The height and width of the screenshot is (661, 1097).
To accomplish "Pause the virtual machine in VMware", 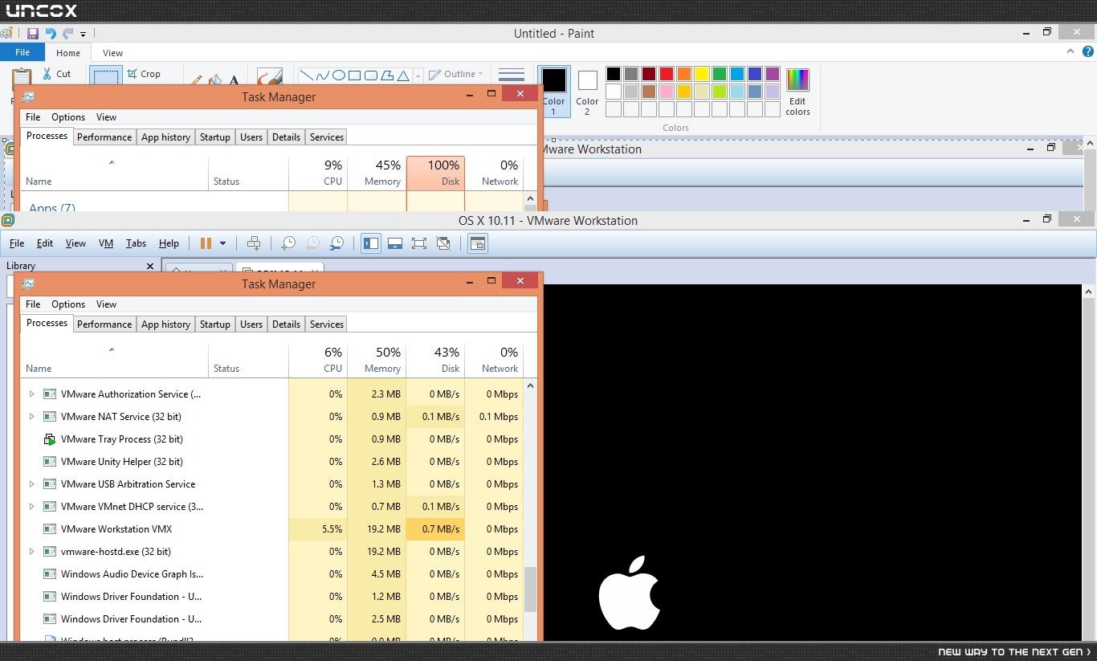I will pos(206,243).
